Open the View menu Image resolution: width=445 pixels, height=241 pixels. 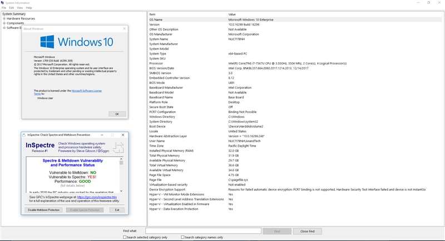[20, 8]
